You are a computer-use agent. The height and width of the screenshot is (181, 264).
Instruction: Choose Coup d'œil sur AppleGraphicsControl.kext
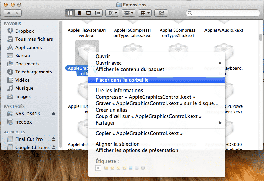tap(157, 116)
